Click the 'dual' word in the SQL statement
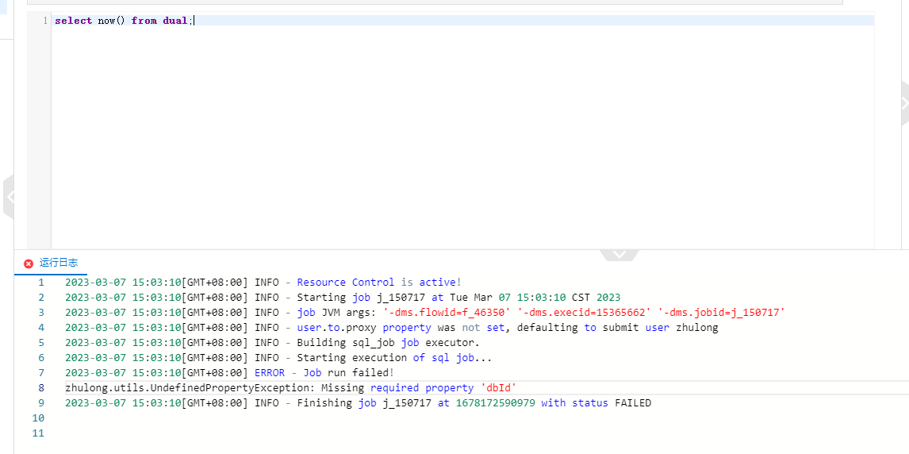Image resolution: width=909 pixels, height=454 pixels. point(175,21)
